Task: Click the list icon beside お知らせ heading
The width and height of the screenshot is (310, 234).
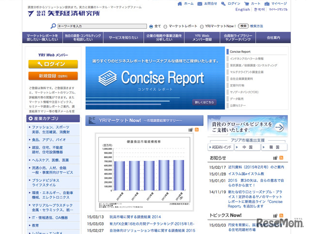Action: [275, 158]
